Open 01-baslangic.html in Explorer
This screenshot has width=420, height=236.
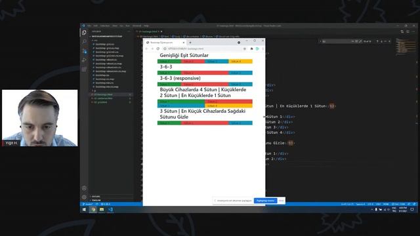pyautogui.click(x=104, y=94)
